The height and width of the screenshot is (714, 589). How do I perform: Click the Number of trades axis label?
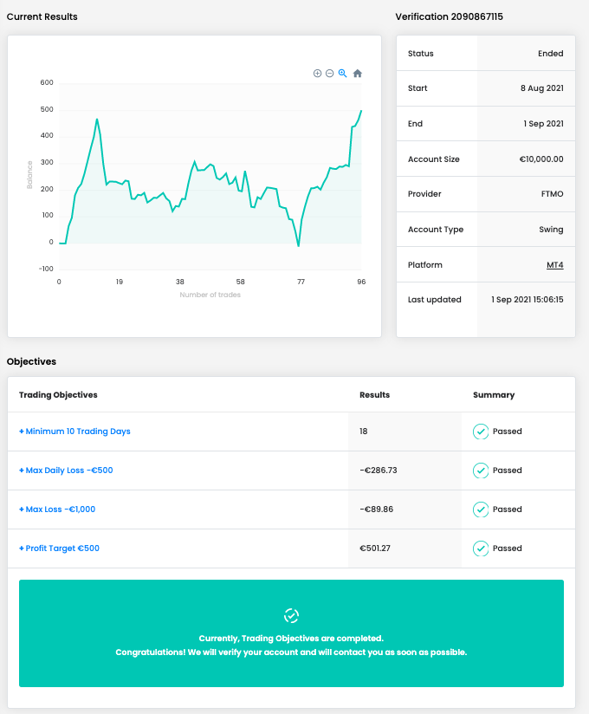point(210,295)
